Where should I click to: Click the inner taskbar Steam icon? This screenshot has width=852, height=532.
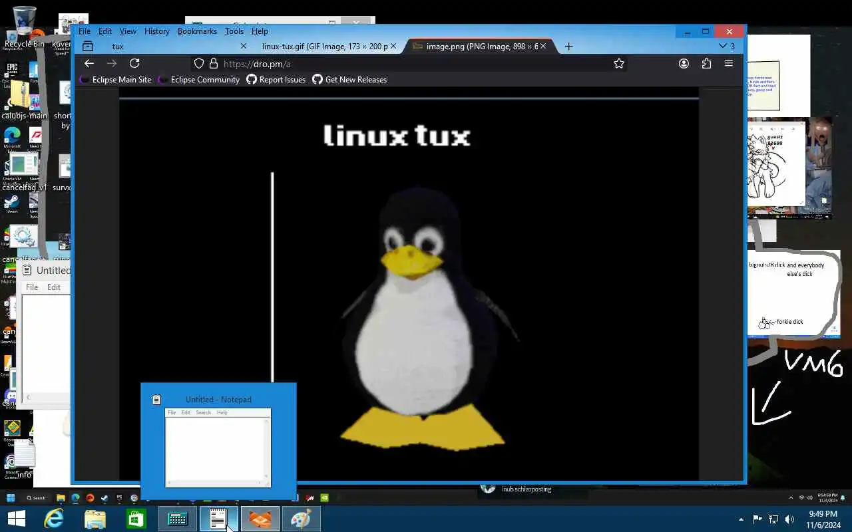(105, 497)
